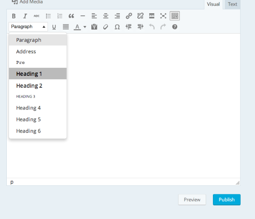Justify text alignment
The width and height of the screenshot is (255, 219).
coord(66,27)
